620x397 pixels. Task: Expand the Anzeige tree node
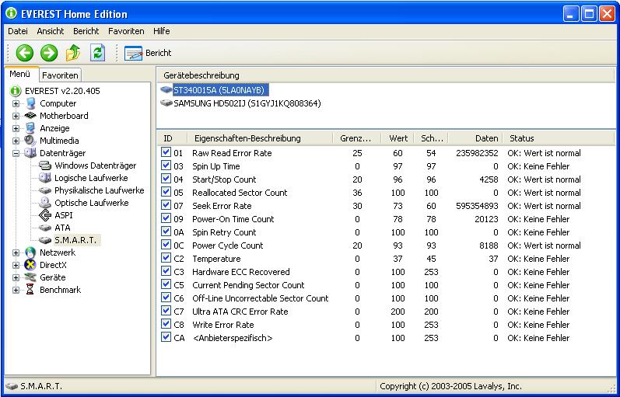pos(16,128)
